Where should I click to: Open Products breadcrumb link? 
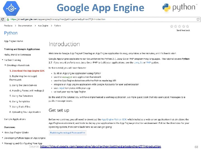(x=8, y=26)
